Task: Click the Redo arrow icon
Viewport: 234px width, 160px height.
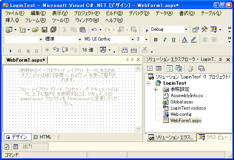Action: click(107, 30)
